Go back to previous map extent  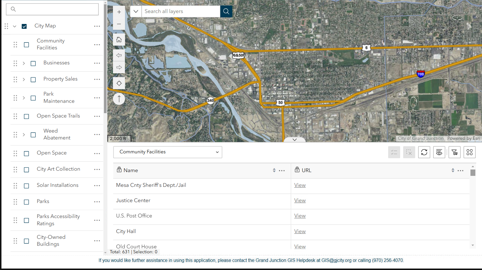coord(119,55)
